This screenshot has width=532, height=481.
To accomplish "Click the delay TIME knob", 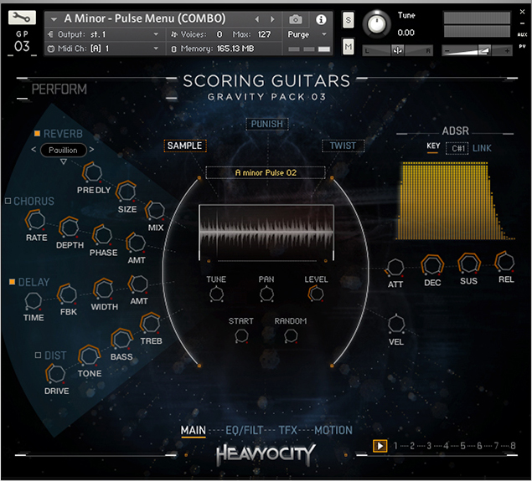I will click(x=34, y=300).
